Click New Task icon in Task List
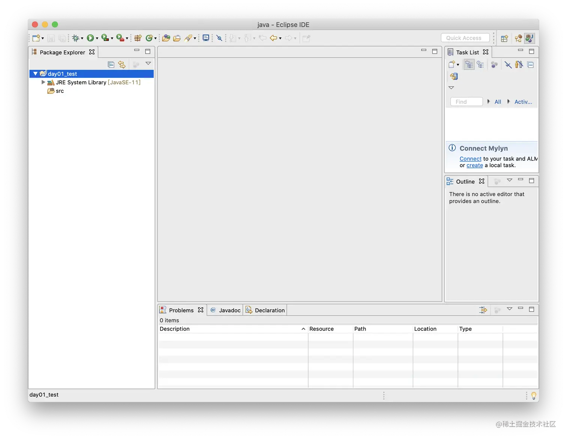Viewport: 567px width, 439px height. 452,64
